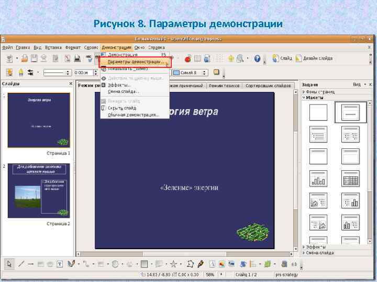Click the line width 0.00см field
The height and width of the screenshot is (282, 377).
tap(83, 73)
